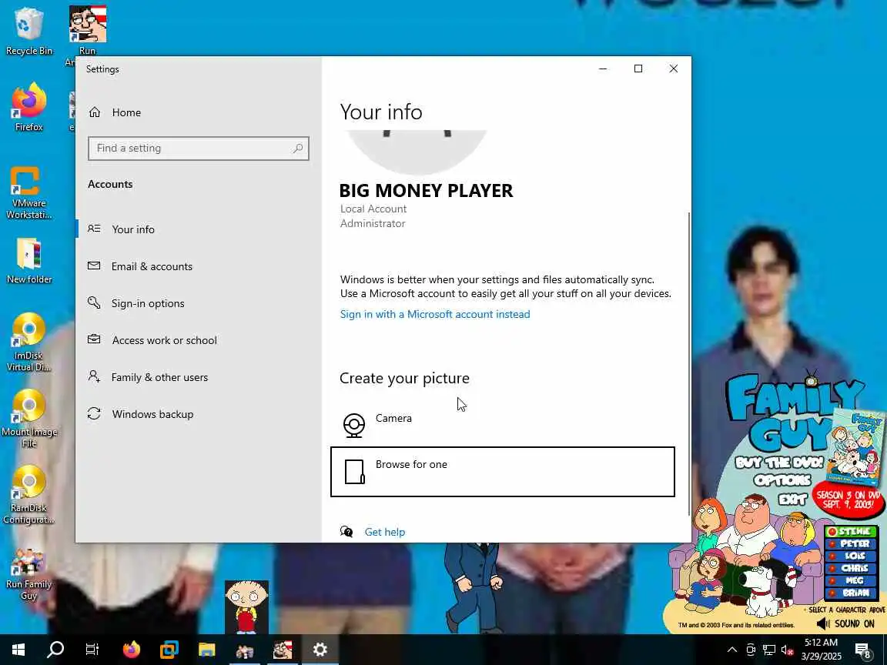Viewport: 887px width, 665px height.
Task: Click the envelope icon for Email & accounts
Action: coord(94,266)
